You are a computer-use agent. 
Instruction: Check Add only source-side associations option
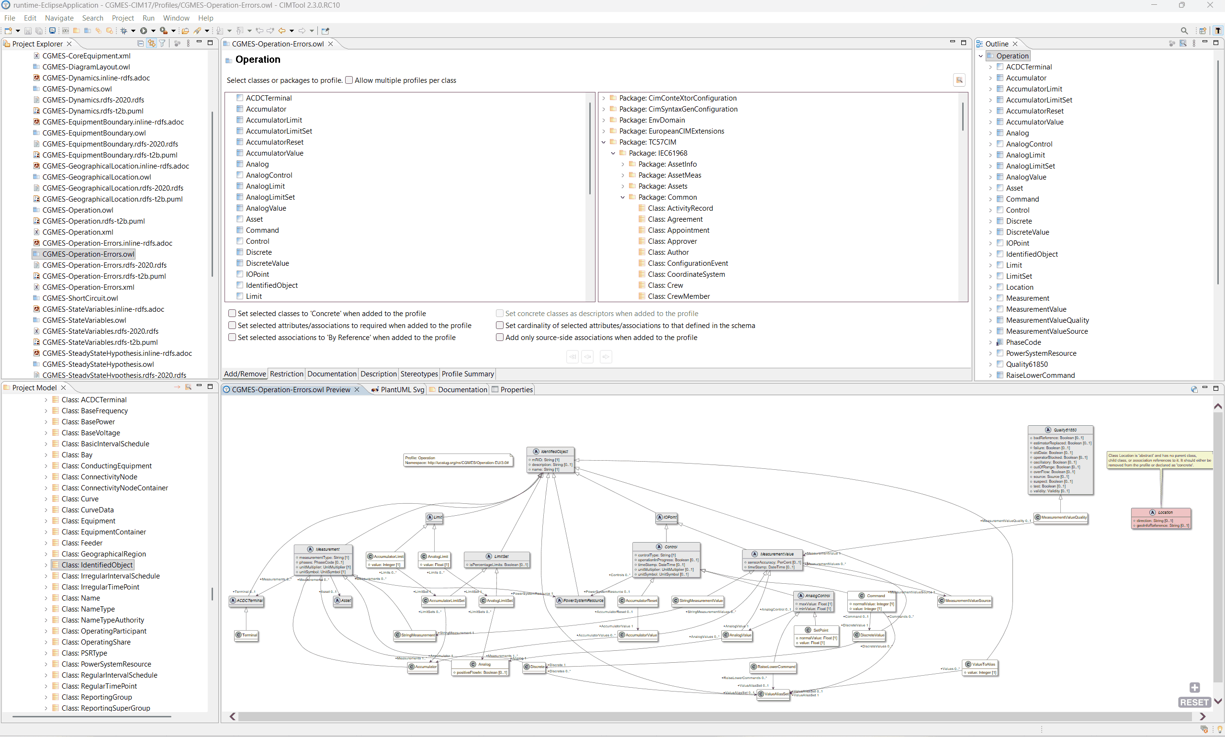click(499, 337)
